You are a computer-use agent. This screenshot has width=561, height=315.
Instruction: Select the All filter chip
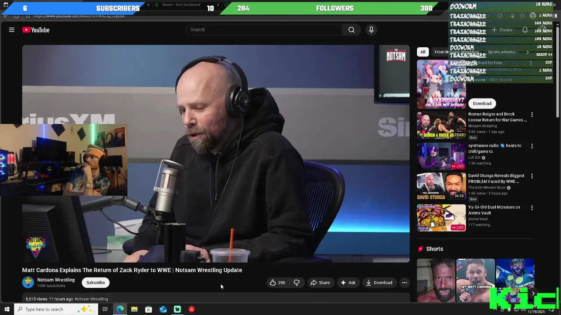[423, 52]
